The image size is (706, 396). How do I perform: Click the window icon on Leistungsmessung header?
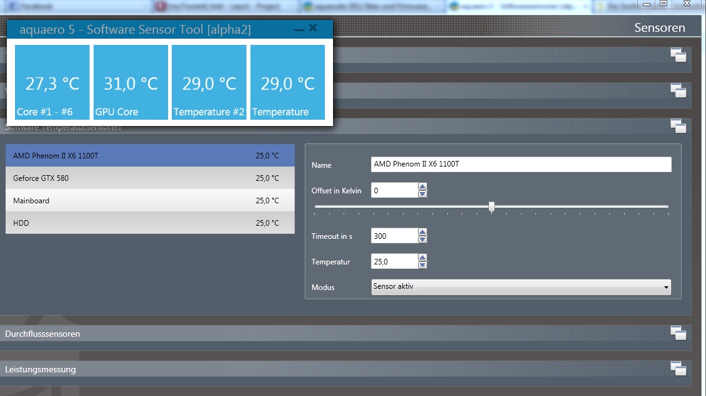point(678,369)
